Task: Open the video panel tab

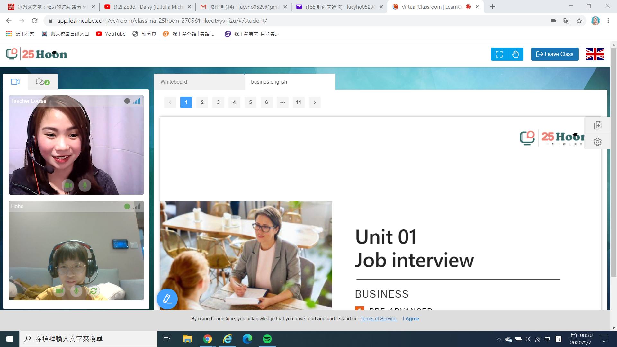Action: [15, 82]
